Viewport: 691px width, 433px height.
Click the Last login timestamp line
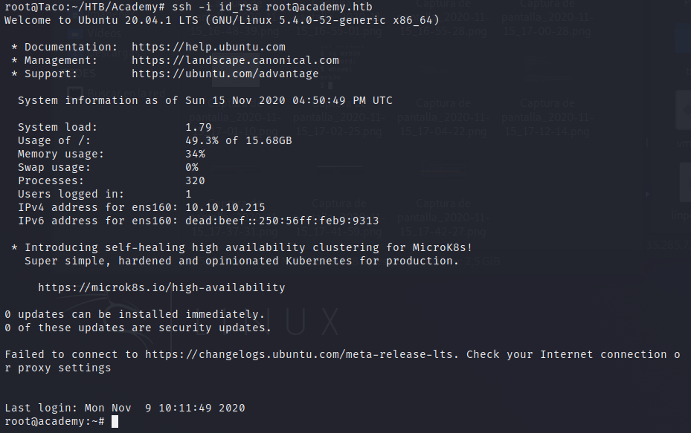click(125, 408)
